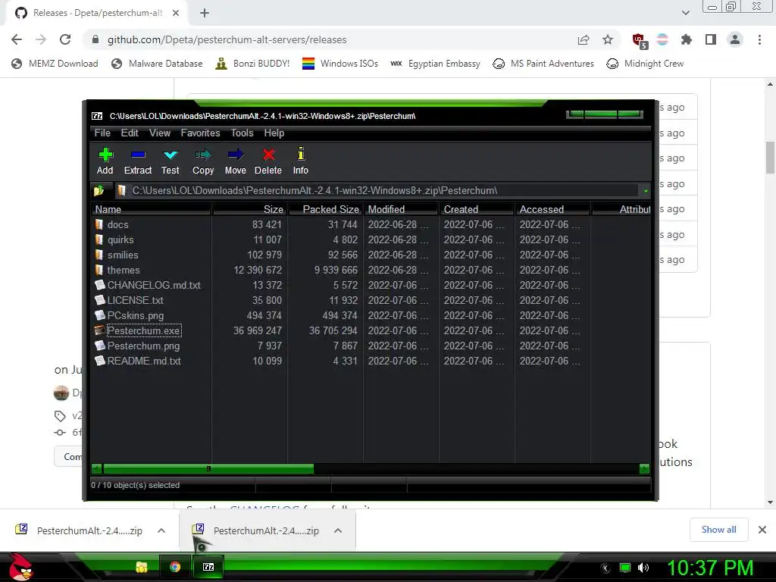
Task: Open the Windows ISOs bookmark
Action: 340,64
